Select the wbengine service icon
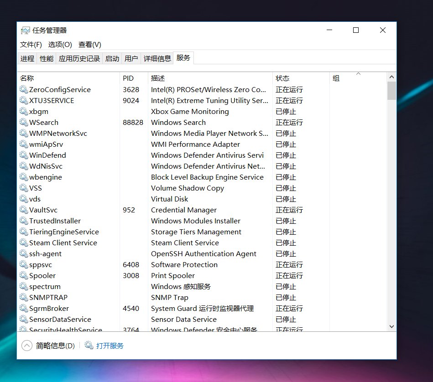 (24, 177)
